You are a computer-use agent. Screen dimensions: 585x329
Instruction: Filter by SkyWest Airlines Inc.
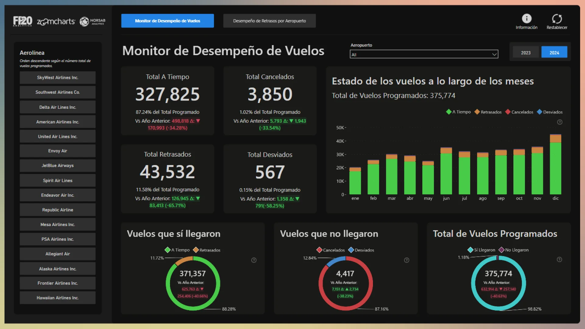pos(58,78)
